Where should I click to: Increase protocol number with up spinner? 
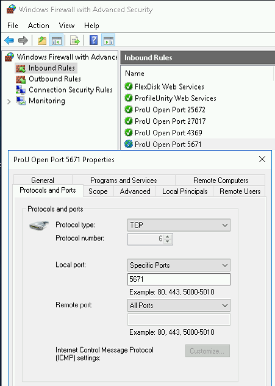click(168, 237)
